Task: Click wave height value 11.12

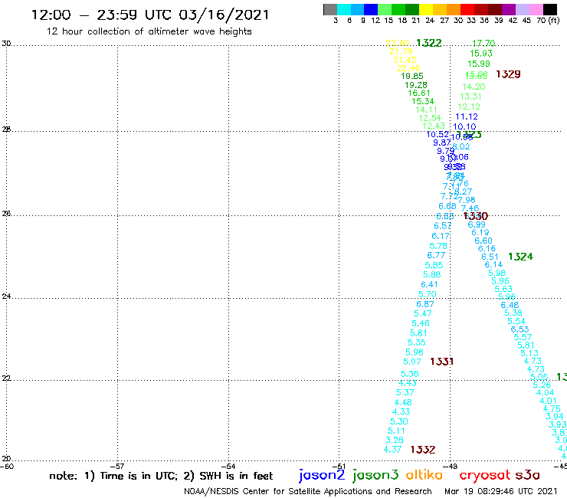Action: 467,116
